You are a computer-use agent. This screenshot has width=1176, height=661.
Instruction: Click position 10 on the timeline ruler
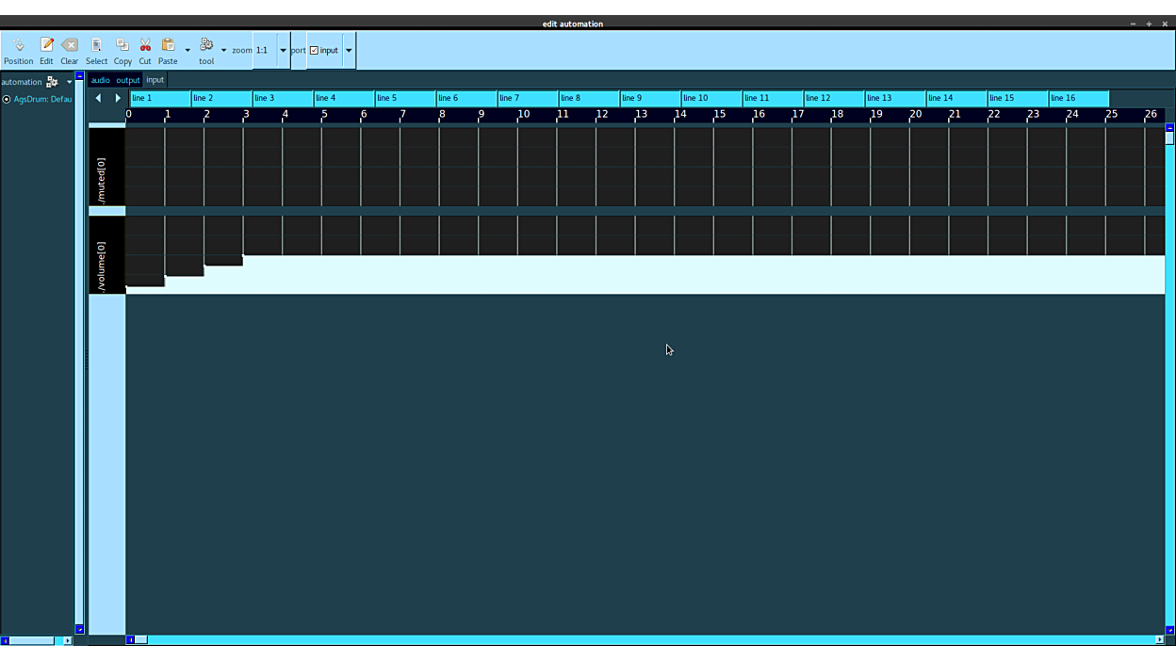pyautogui.click(x=521, y=114)
